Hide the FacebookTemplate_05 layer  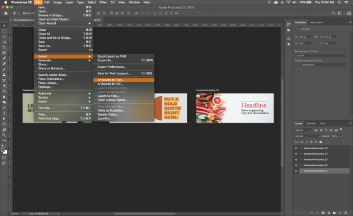[296, 148]
